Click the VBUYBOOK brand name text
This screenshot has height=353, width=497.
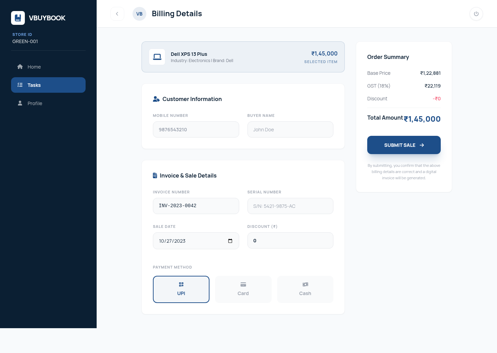[x=47, y=18]
